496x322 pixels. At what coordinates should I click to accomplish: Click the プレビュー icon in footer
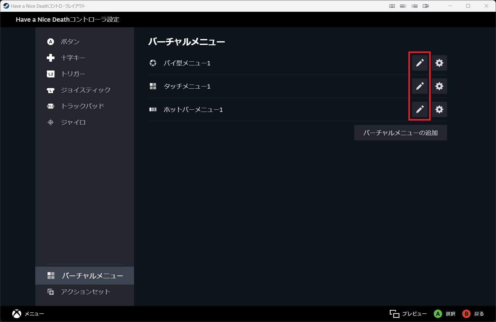click(394, 314)
